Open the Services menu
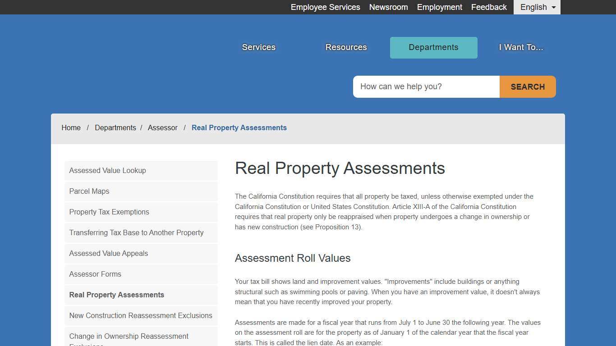Viewport: 616px width, 346px height. click(x=258, y=47)
